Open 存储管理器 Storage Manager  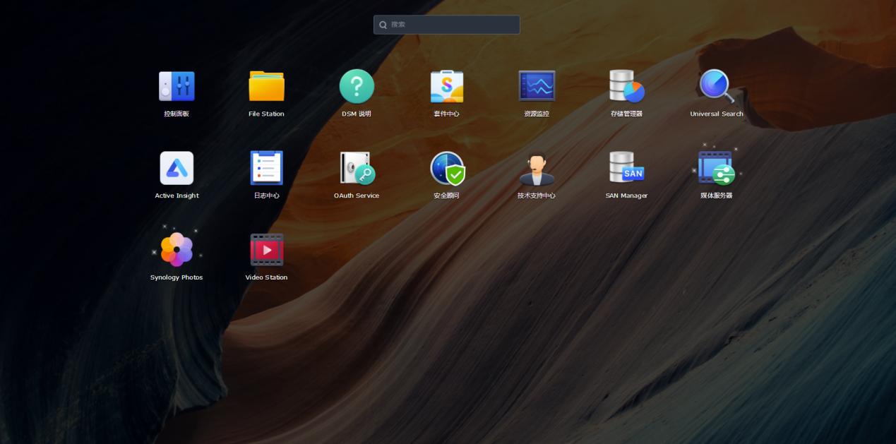[x=626, y=86]
